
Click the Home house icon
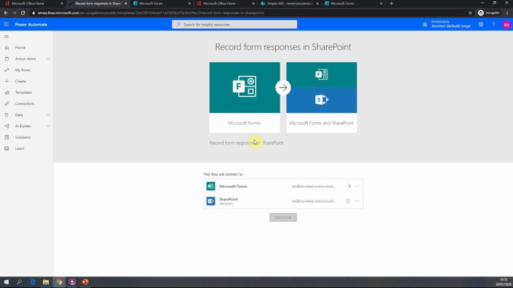tap(6, 47)
